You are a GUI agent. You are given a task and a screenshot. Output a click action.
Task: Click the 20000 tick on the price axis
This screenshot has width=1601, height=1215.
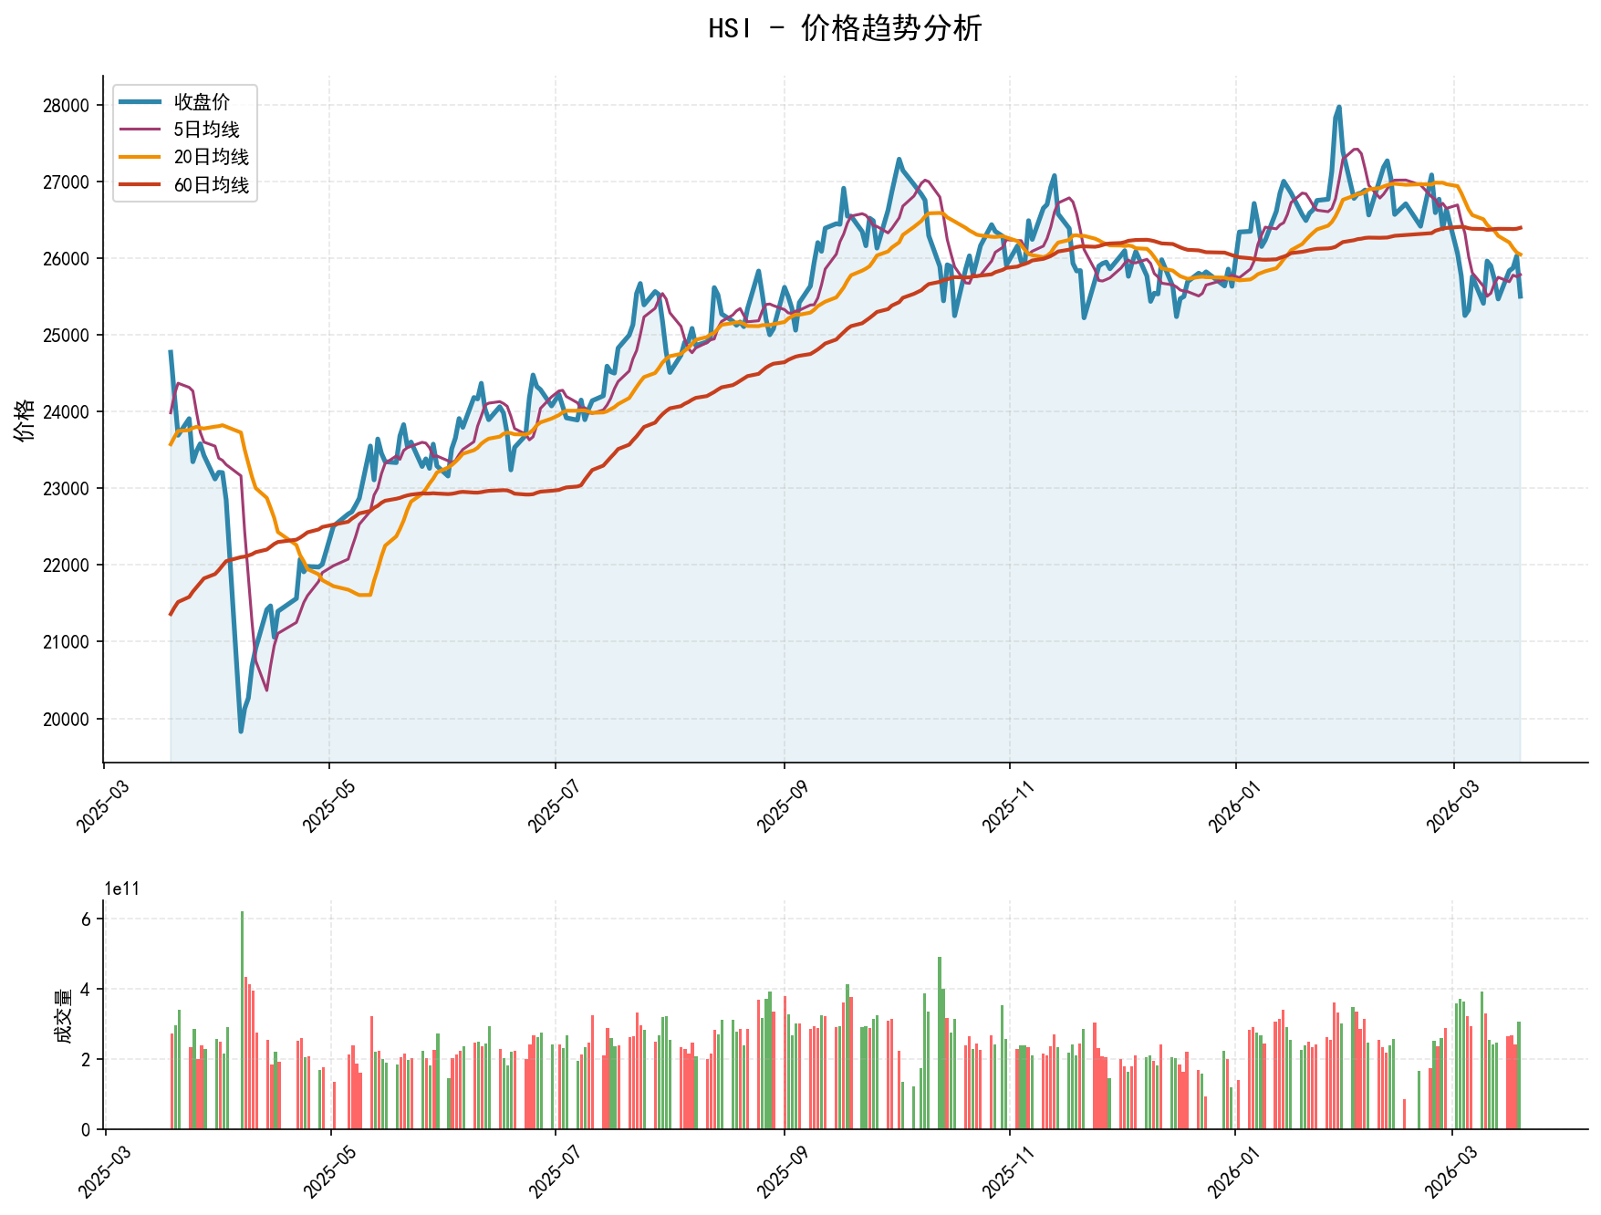66,720
